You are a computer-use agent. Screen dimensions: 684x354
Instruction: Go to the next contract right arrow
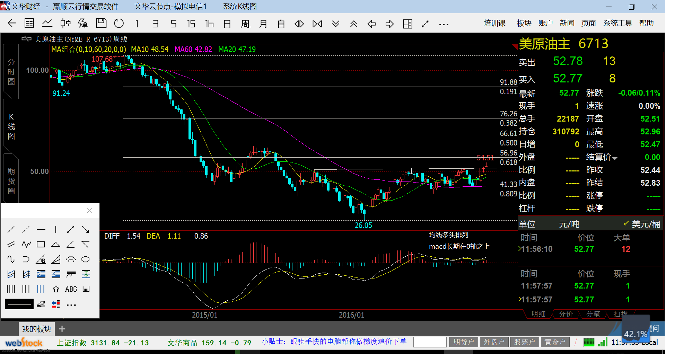coord(389,24)
